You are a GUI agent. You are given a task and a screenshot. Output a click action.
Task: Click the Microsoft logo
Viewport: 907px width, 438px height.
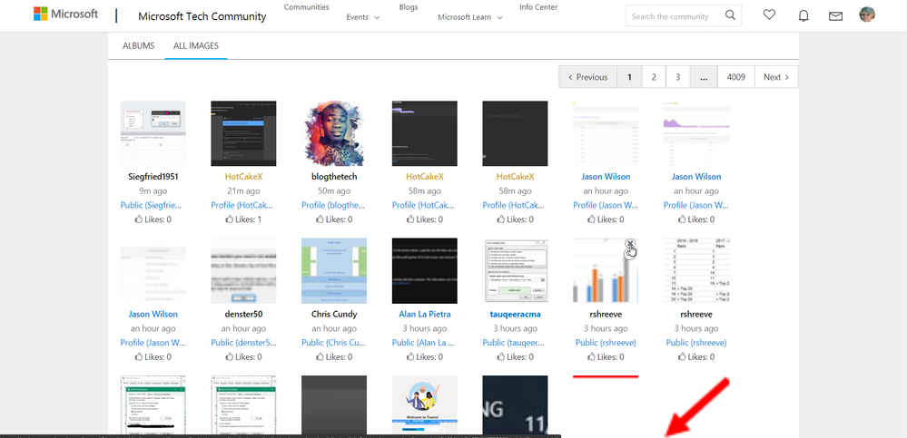(65, 15)
